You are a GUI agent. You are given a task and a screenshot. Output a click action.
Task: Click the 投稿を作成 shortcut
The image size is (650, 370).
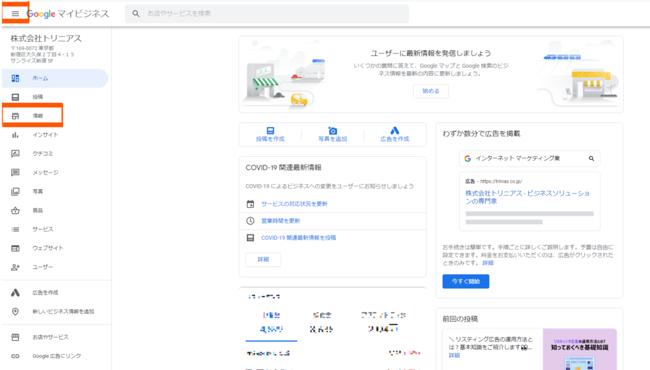tap(270, 135)
